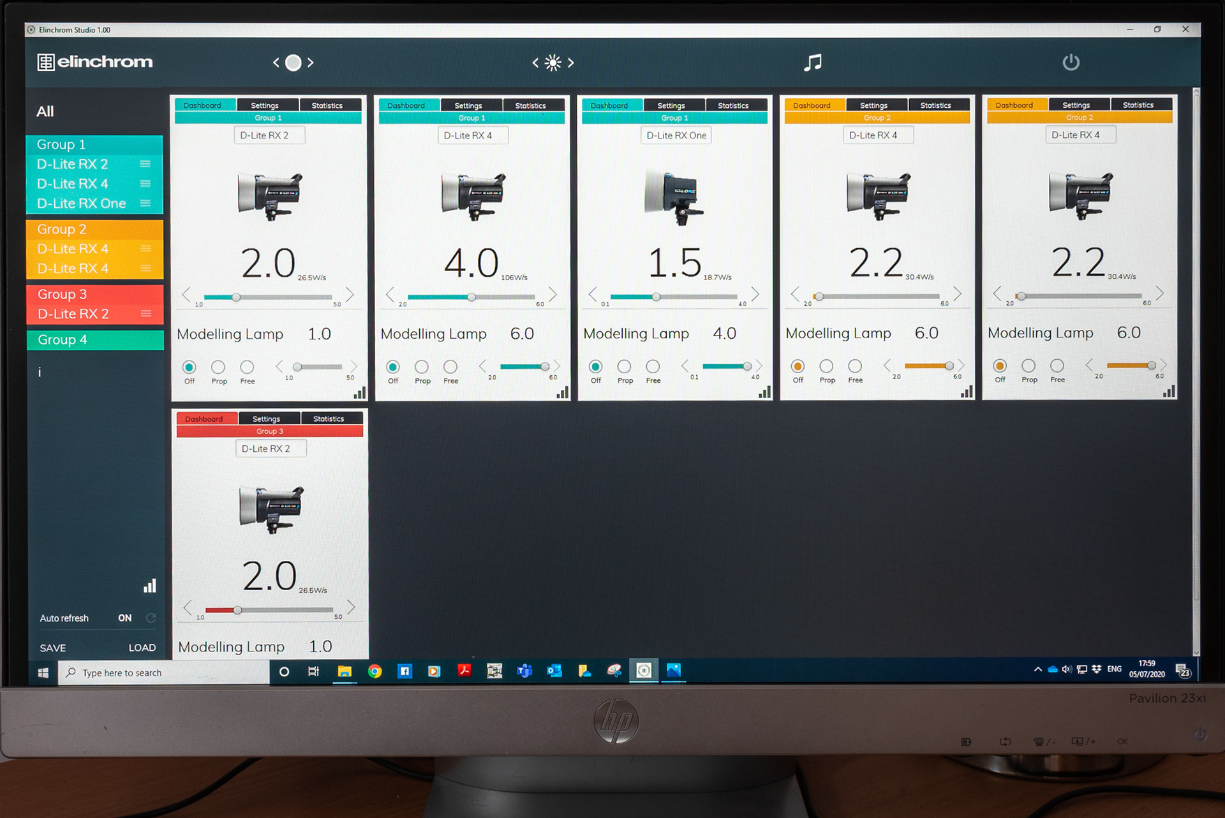Show hidden icons chevron in system tray
The height and width of the screenshot is (818, 1225).
[x=1038, y=669]
